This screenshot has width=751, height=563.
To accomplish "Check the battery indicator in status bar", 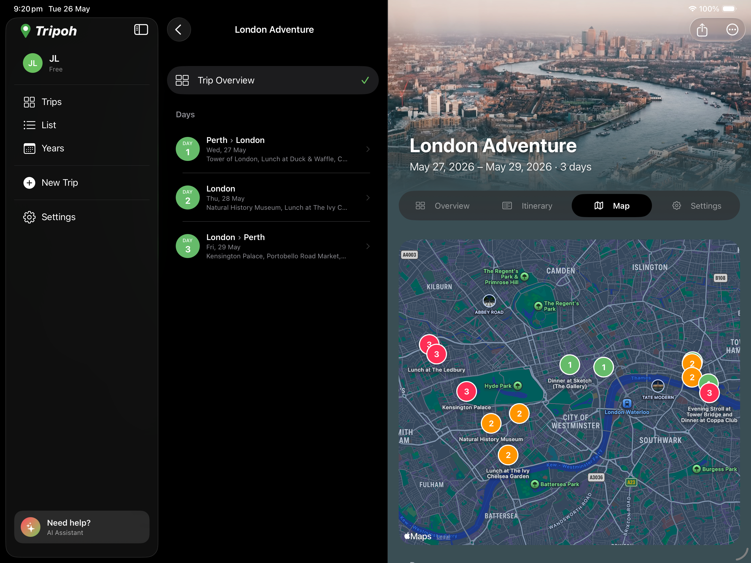I will (x=729, y=9).
